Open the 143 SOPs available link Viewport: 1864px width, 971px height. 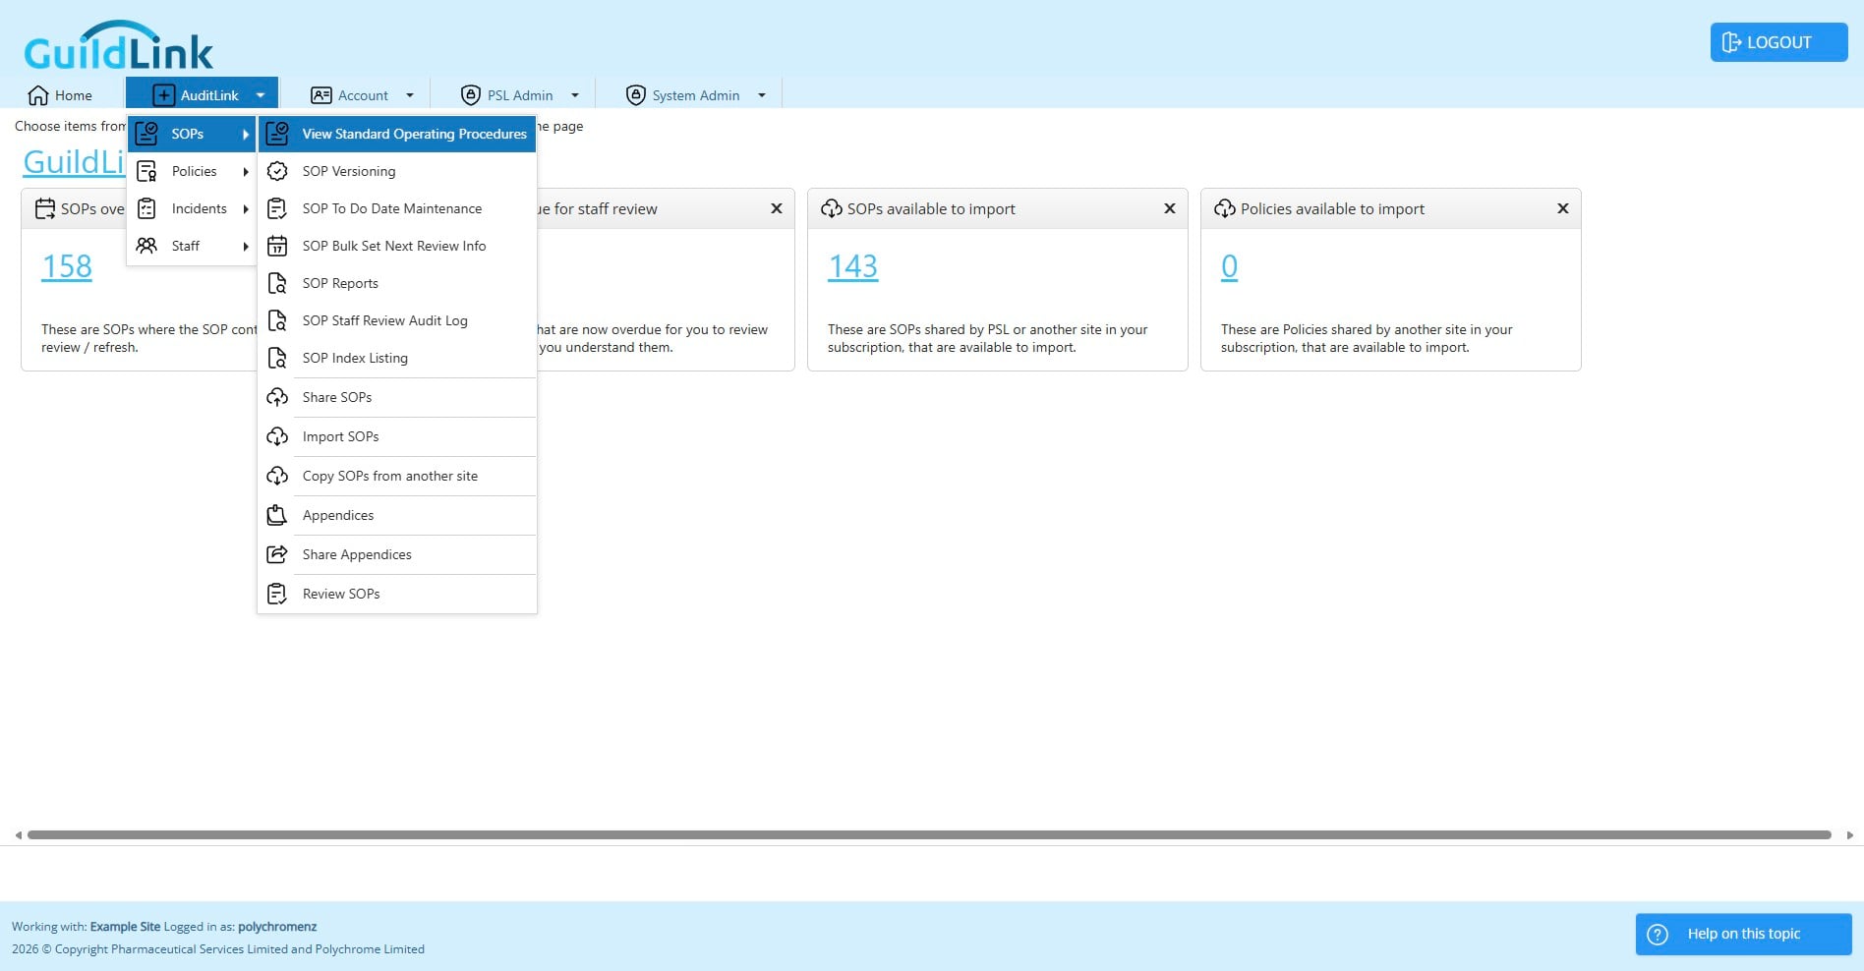tap(853, 266)
